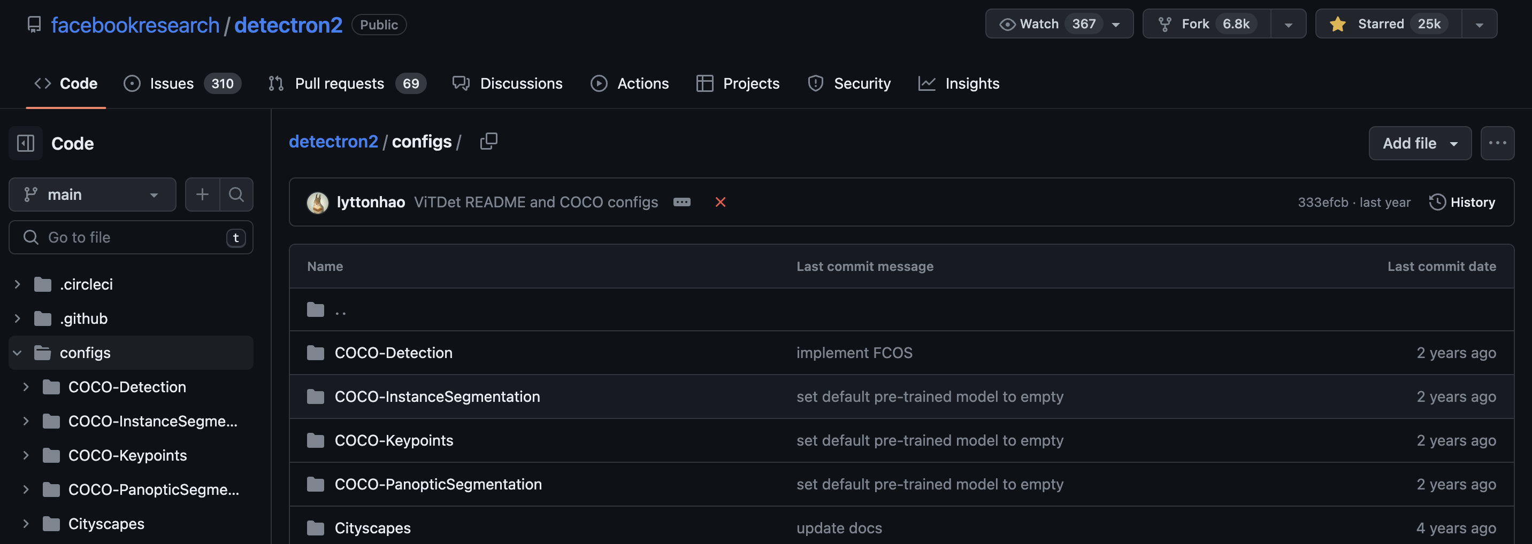Open ViTDet README and COCO configs commit
The height and width of the screenshot is (544, 1532).
536,202
